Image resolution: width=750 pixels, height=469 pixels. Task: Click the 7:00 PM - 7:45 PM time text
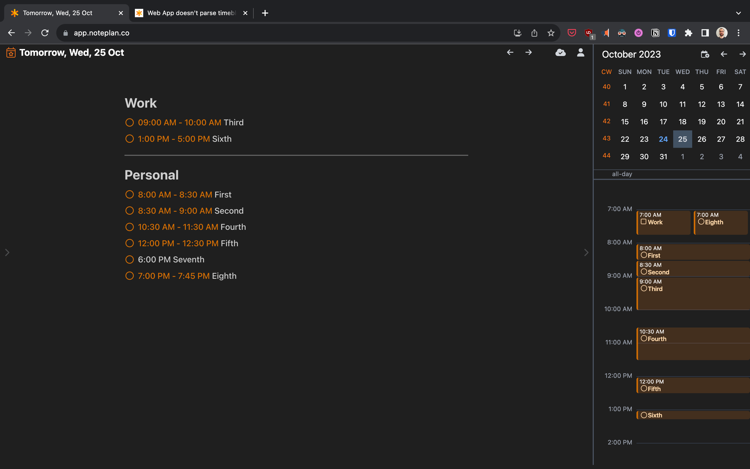click(174, 276)
